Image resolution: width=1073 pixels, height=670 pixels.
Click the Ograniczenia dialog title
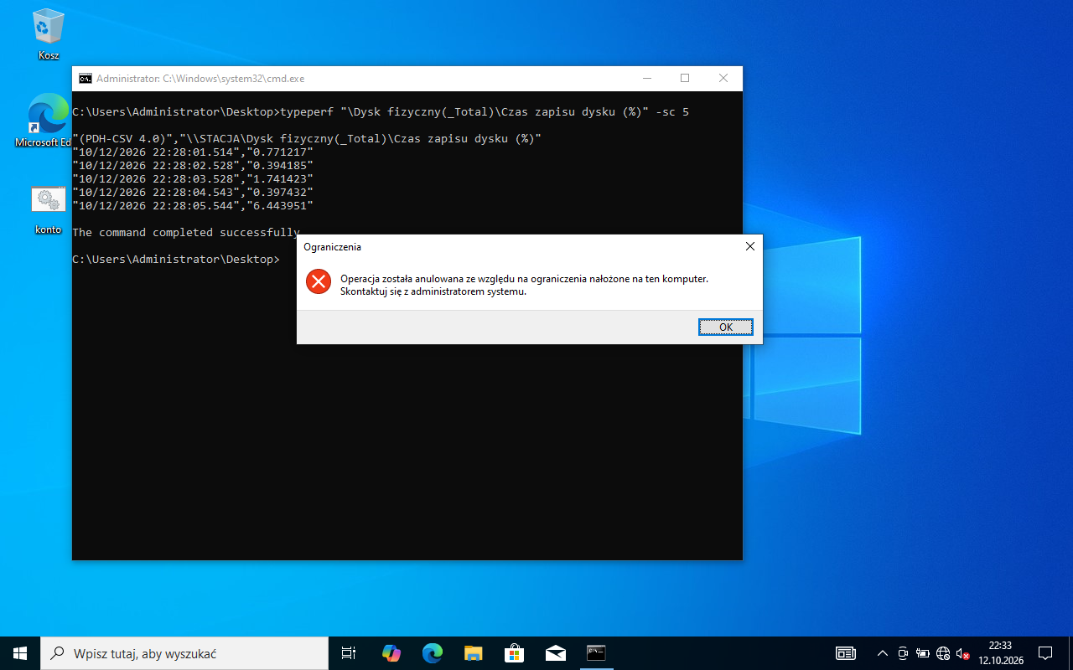pos(333,247)
